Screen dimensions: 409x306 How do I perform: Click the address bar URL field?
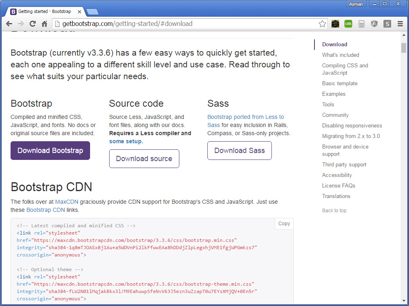[183, 24]
